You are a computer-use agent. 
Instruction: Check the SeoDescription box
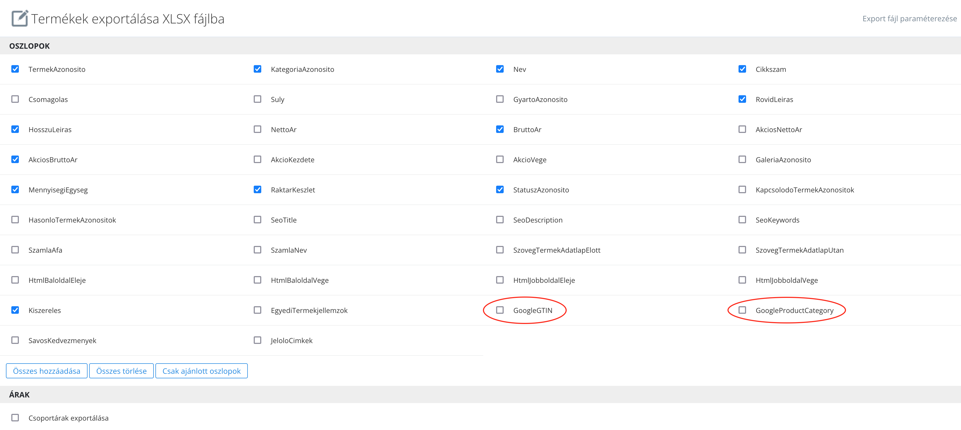pos(500,220)
